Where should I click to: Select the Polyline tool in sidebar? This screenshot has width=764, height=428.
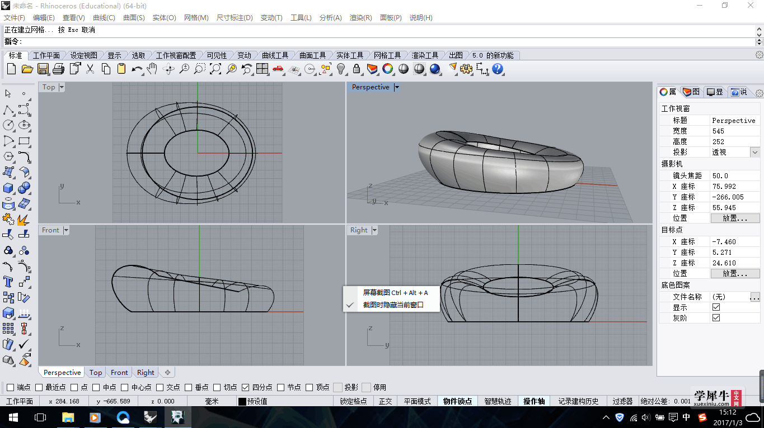coord(8,110)
